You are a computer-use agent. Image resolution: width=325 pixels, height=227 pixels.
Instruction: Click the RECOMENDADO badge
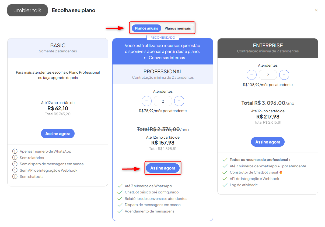point(163,38)
